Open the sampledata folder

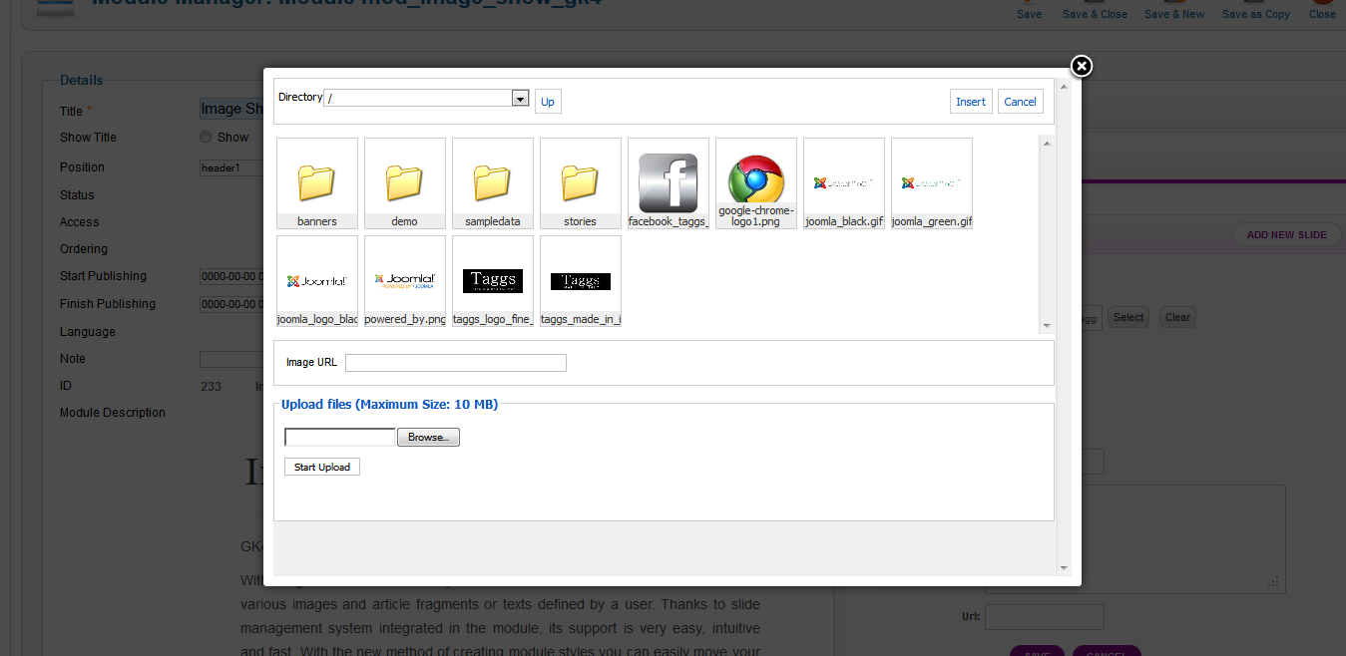pyautogui.click(x=492, y=183)
